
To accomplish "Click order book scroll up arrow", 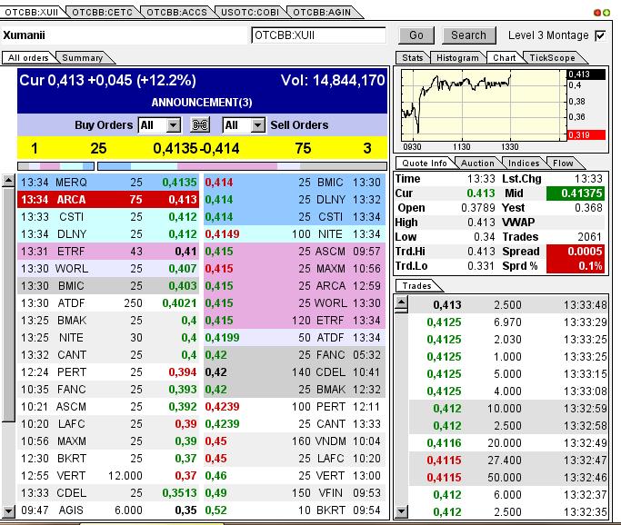I will pos(8,181).
